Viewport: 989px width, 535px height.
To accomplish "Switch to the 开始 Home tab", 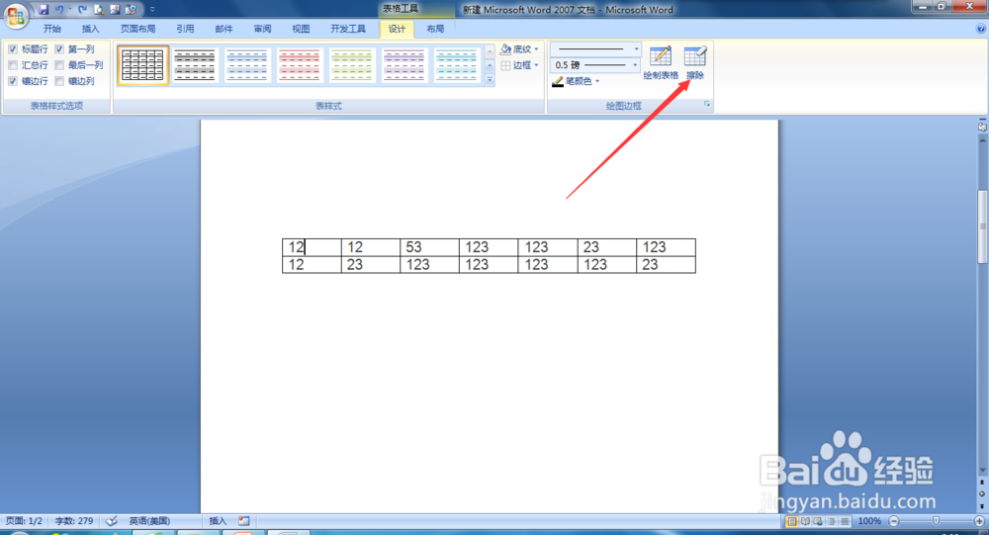I will (x=52, y=29).
